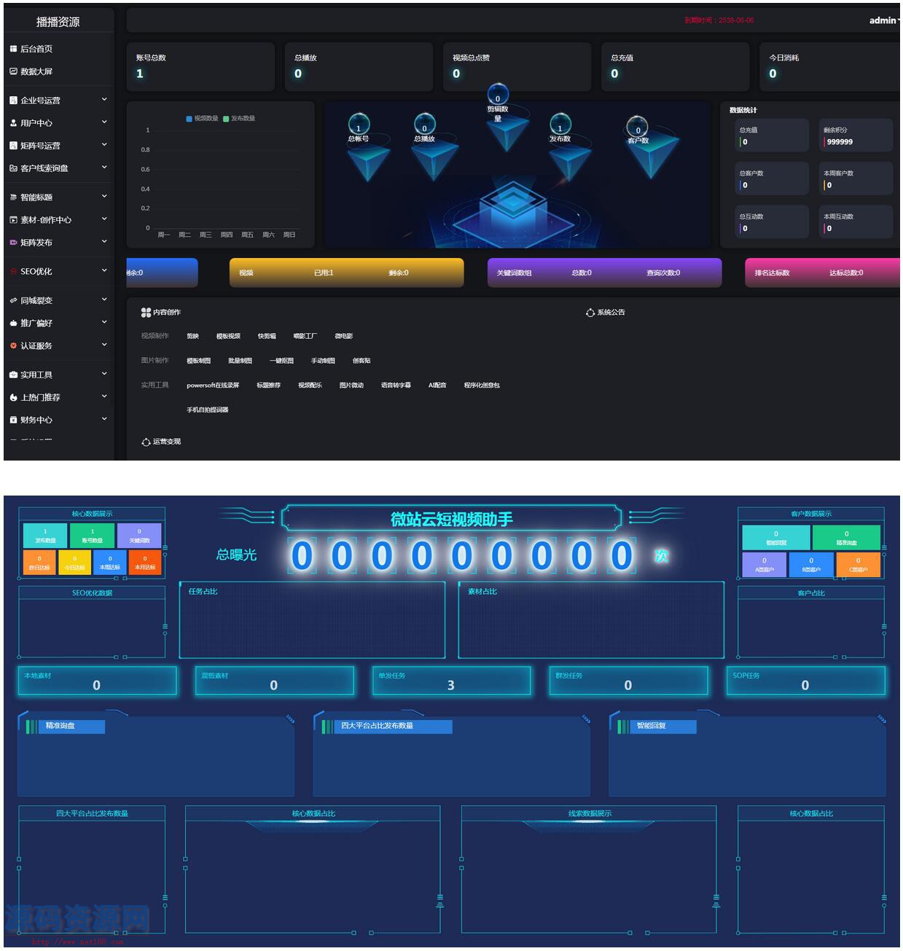This screenshot has height=951, width=903.
Task: Open the powersoft在线录屏 tool link
Action: (x=213, y=386)
